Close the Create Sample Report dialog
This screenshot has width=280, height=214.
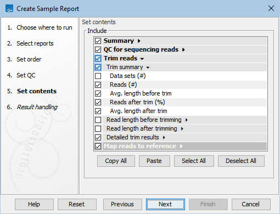pyautogui.click(x=271, y=8)
